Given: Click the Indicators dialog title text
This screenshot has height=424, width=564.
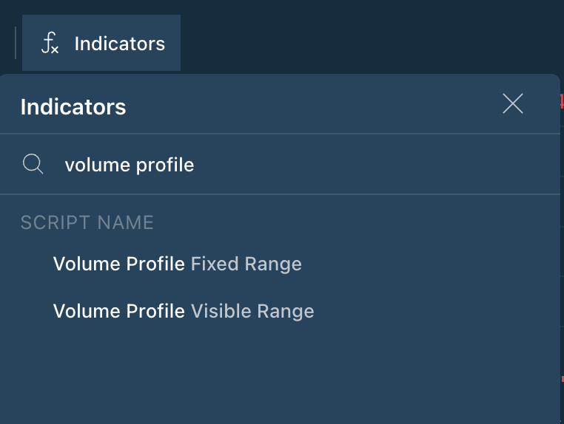Looking at the screenshot, I should 73,107.
